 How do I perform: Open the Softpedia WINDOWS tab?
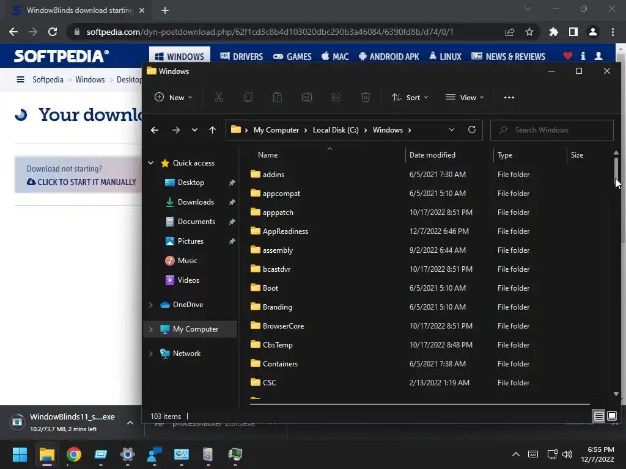(x=180, y=56)
